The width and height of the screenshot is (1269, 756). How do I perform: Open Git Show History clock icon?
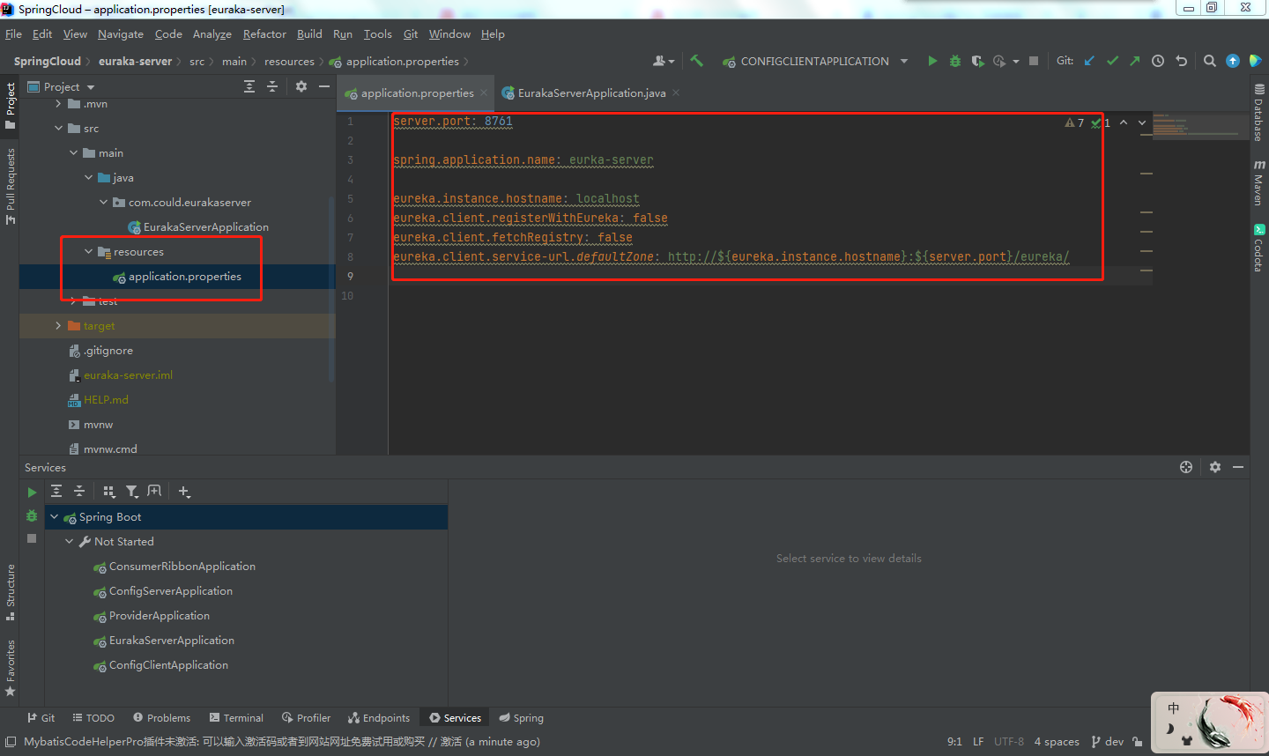1158,61
